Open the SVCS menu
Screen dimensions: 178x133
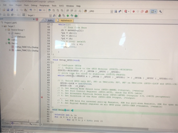point(61,6)
